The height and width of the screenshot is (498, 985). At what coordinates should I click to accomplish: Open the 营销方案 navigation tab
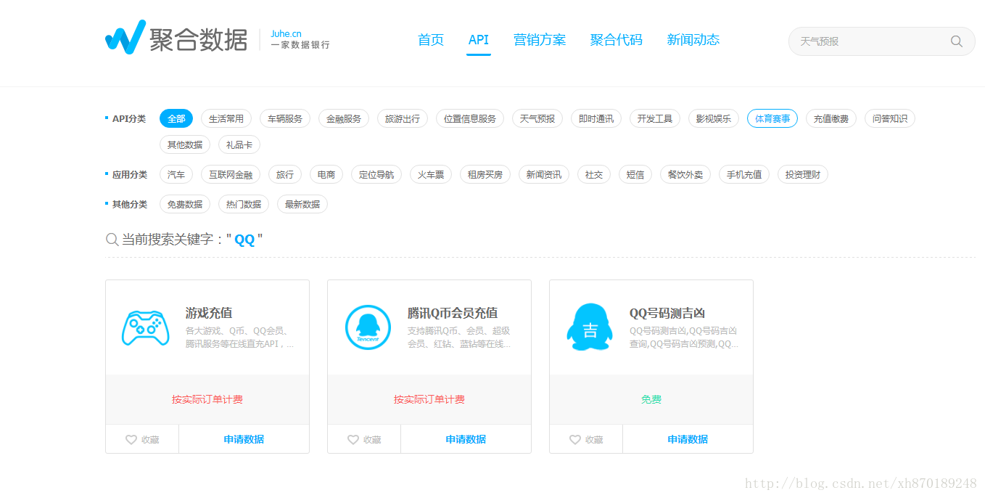pyautogui.click(x=540, y=40)
